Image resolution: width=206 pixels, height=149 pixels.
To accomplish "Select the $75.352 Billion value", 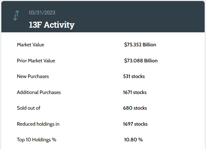I will (x=140, y=45).
